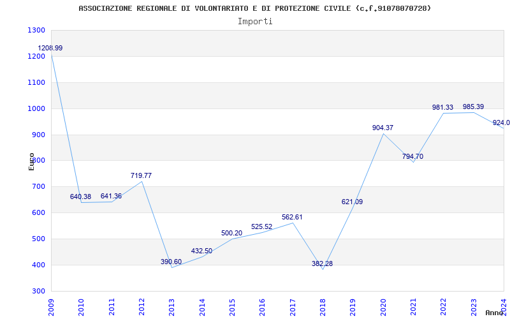This screenshot has height=319, width=510.
Task: Click year 2018 on the x-axis
Action: (x=323, y=308)
